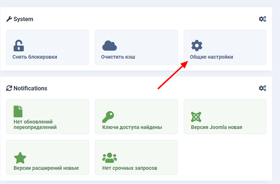Click the wrench icon beside System

click(9, 19)
